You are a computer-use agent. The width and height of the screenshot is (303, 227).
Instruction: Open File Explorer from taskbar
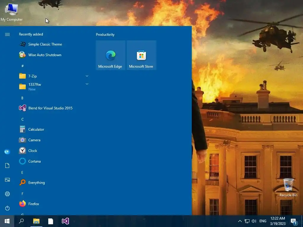click(x=36, y=221)
